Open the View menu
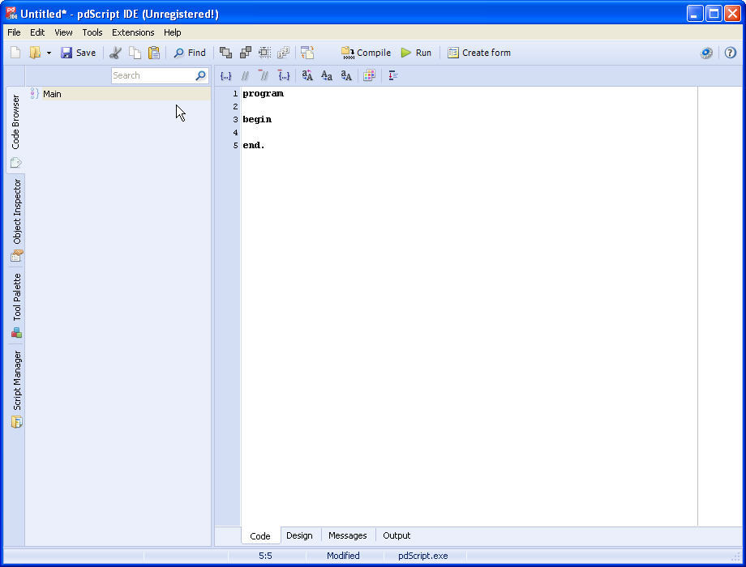 [63, 32]
